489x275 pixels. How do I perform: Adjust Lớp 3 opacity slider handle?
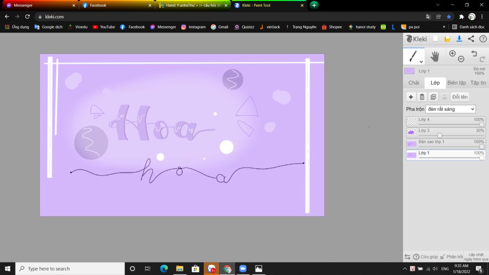point(439,135)
